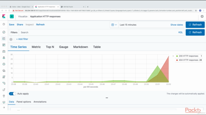
Task: Open the Recently viewed clock icon
Action: point(4,24)
